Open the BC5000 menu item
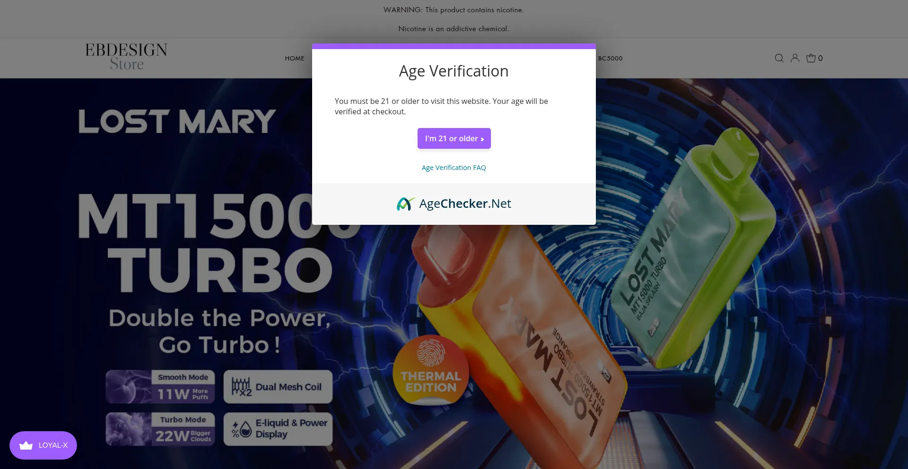This screenshot has height=469, width=908. click(x=610, y=58)
